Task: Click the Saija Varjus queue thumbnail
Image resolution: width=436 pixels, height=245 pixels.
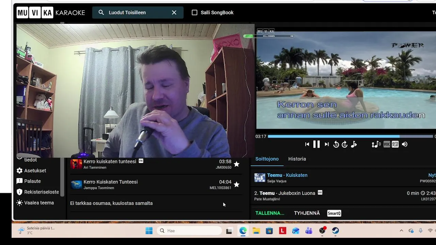Action: pyautogui.click(x=260, y=178)
